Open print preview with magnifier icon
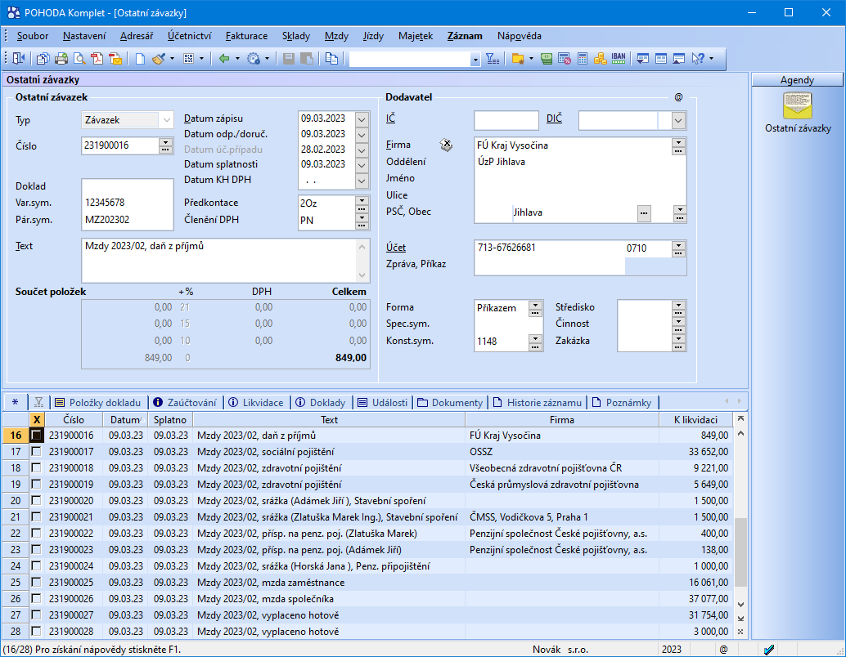Image resolution: width=846 pixels, height=657 pixels. click(79, 59)
